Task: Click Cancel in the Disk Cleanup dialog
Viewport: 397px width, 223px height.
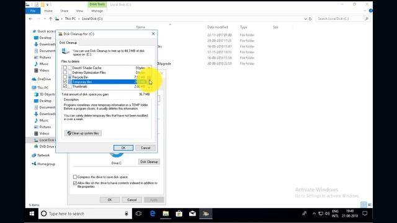Action: point(145,147)
